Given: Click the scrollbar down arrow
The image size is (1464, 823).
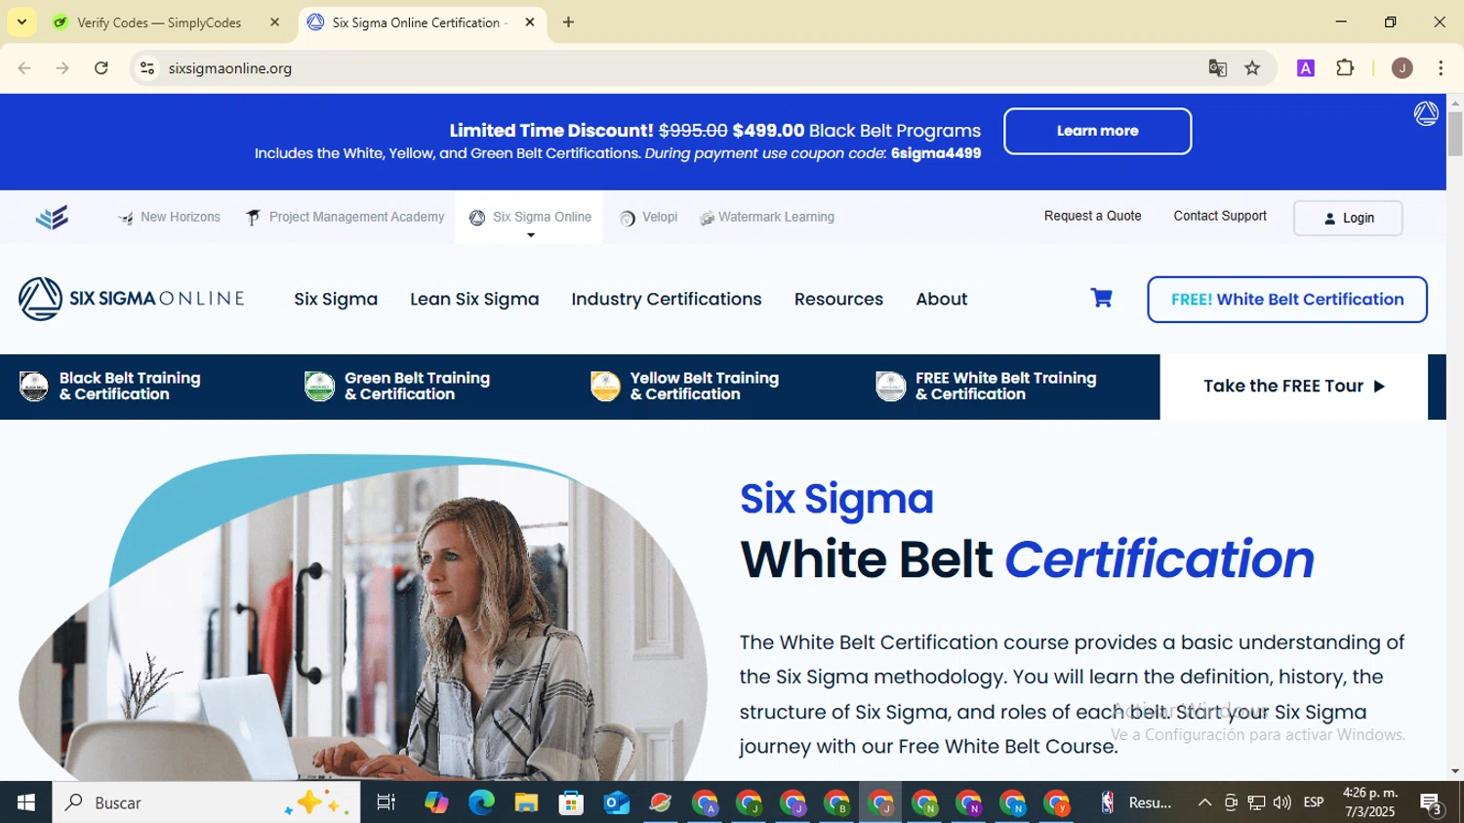Looking at the screenshot, I should tap(1455, 771).
